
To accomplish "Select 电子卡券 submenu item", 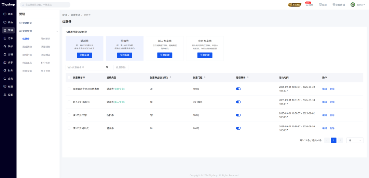I will tap(45, 71).
